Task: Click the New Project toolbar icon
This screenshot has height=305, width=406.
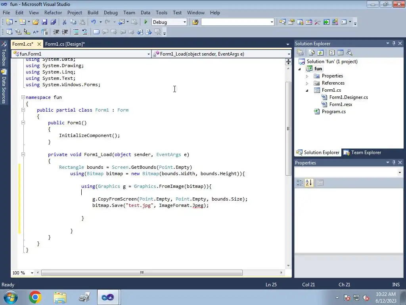Action: point(10,22)
